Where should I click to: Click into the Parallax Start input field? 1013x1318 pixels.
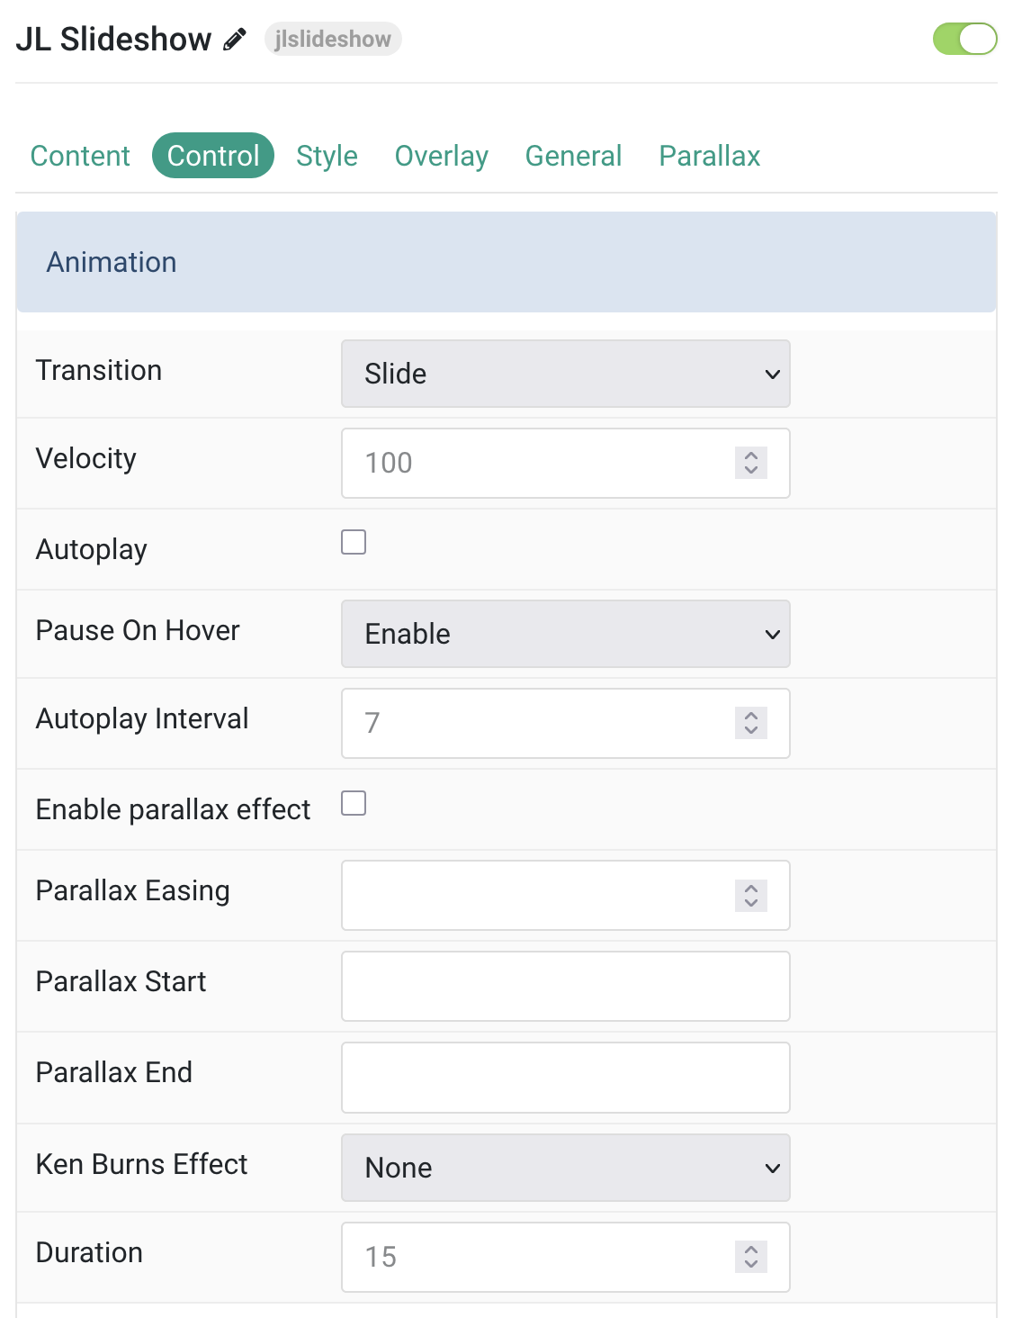coord(566,986)
